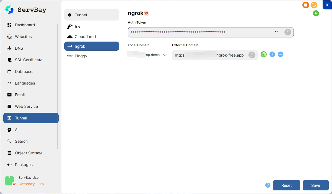Click the Save button
Image resolution: width=332 pixels, height=194 pixels.
point(316,185)
